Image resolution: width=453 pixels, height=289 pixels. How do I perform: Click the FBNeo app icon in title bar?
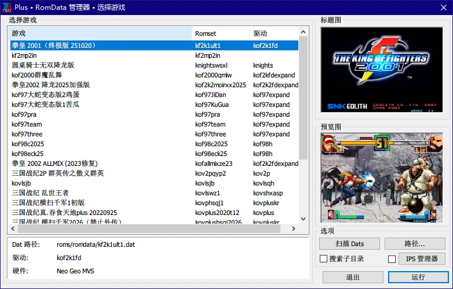coord(7,8)
